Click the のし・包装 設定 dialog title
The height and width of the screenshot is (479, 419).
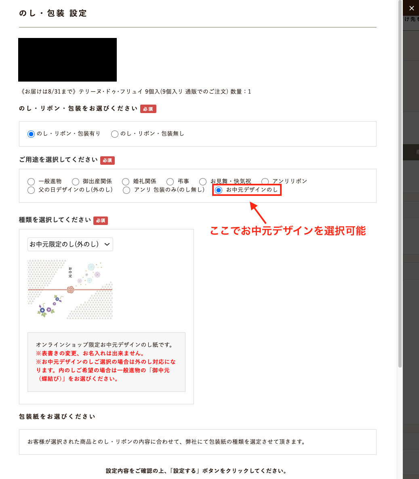[x=53, y=13]
